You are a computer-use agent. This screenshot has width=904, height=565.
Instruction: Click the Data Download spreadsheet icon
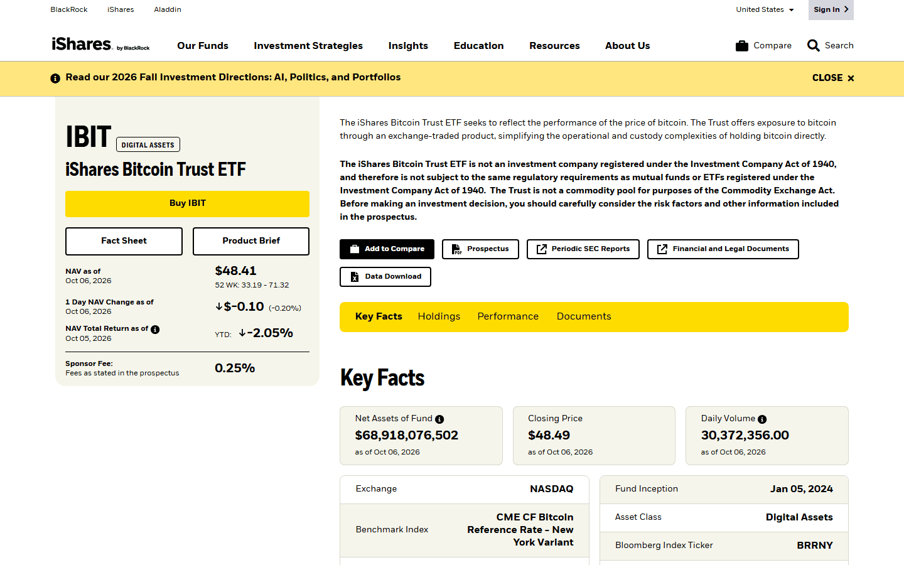pos(355,277)
